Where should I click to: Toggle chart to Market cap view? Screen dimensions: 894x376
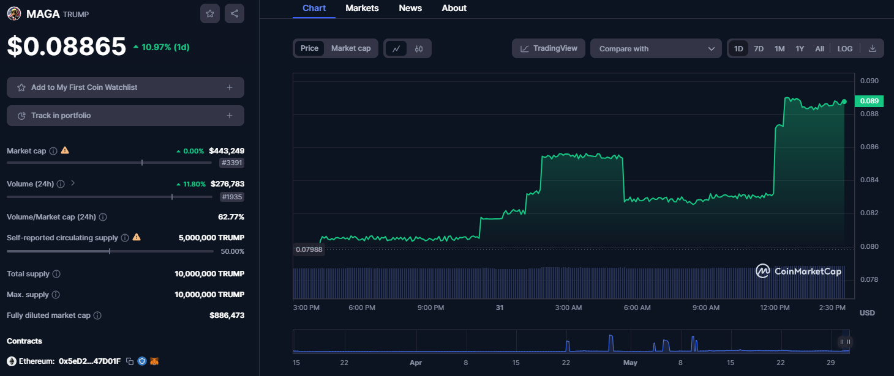click(351, 48)
